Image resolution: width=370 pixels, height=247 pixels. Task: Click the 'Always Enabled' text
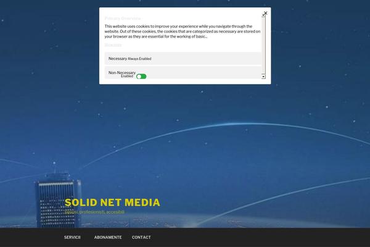[x=139, y=59]
